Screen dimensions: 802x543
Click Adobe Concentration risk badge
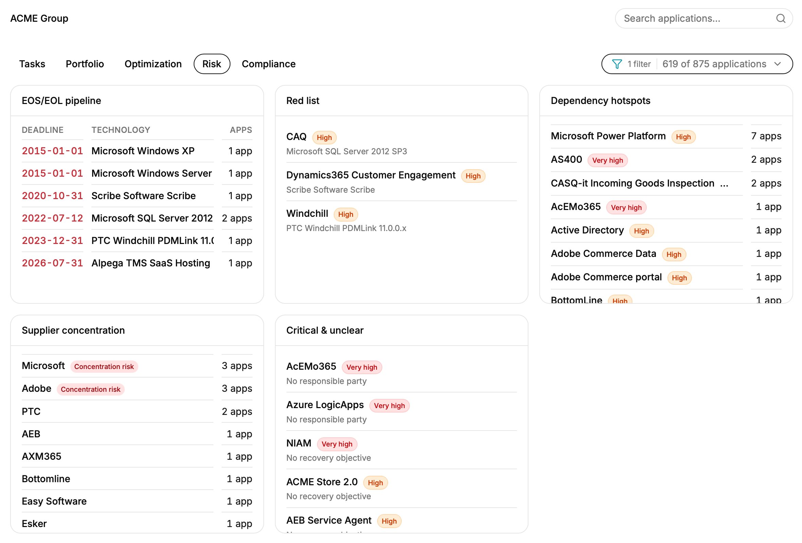pyautogui.click(x=90, y=389)
